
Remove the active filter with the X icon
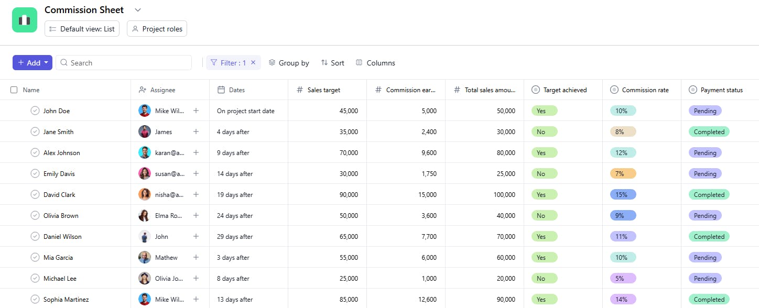pyautogui.click(x=253, y=62)
